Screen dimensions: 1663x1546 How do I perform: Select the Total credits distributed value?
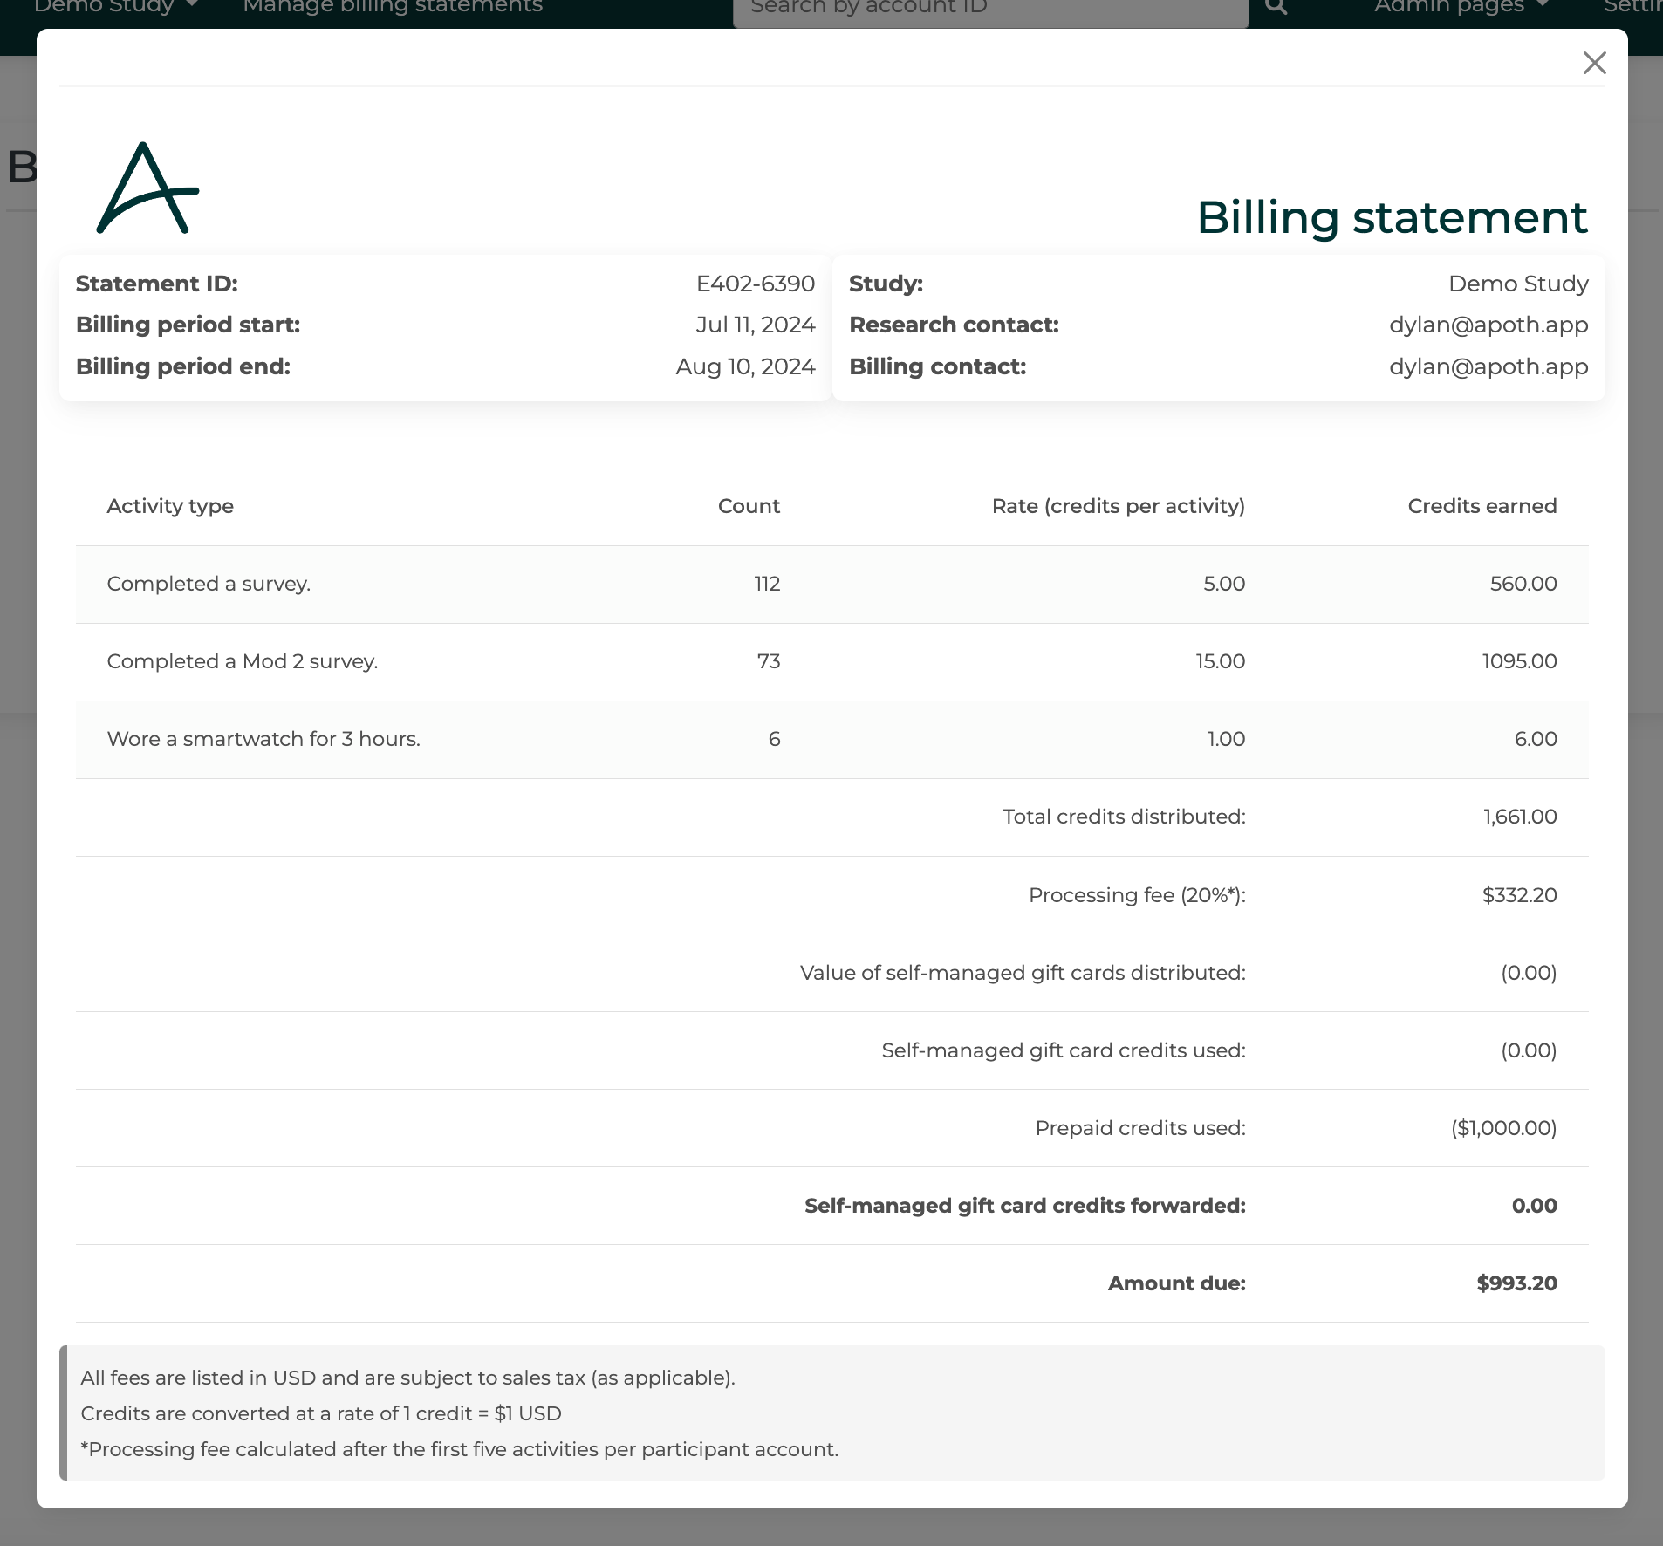click(1519, 817)
